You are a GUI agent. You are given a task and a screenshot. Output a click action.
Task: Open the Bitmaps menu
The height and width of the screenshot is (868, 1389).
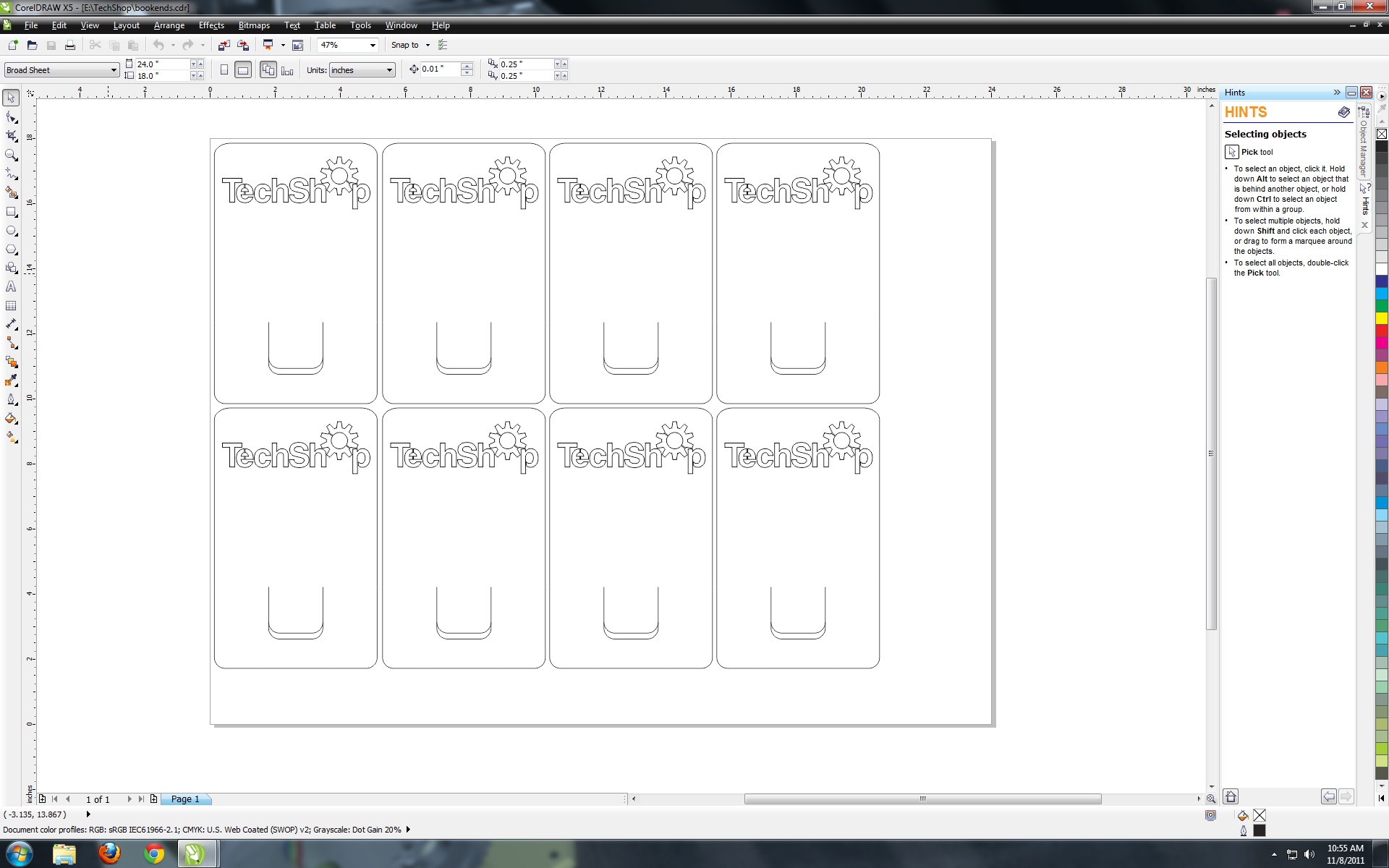pos(254,25)
